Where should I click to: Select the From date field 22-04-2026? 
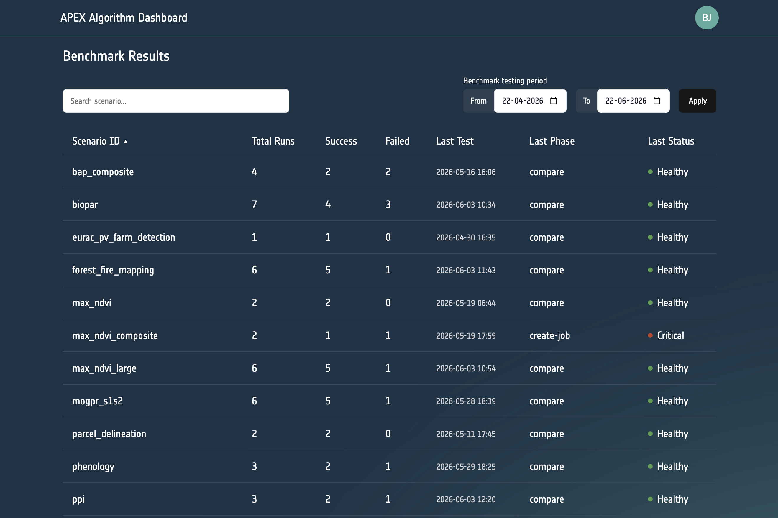pos(530,101)
